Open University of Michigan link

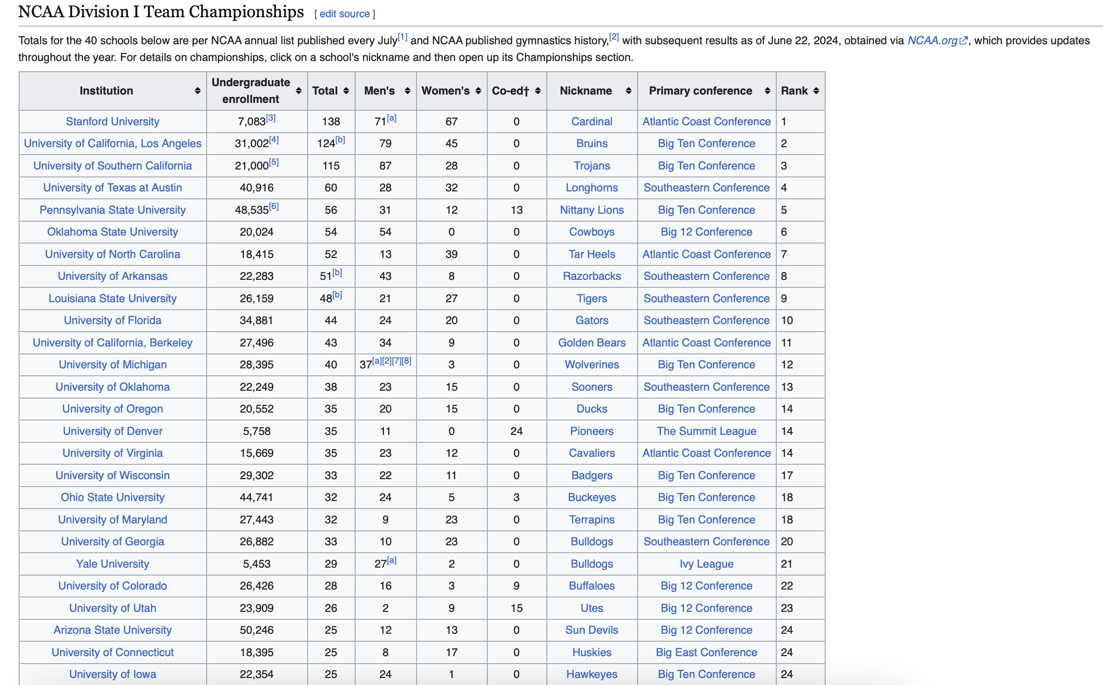[113, 365]
